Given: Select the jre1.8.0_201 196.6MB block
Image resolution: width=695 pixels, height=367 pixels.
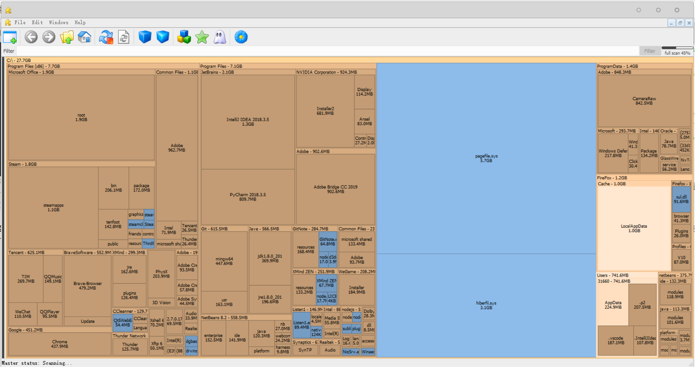Looking at the screenshot, I should [x=270, y=300].
